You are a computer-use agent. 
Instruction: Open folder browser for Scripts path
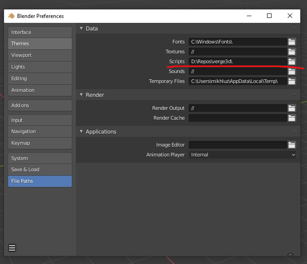pos(292,61)
